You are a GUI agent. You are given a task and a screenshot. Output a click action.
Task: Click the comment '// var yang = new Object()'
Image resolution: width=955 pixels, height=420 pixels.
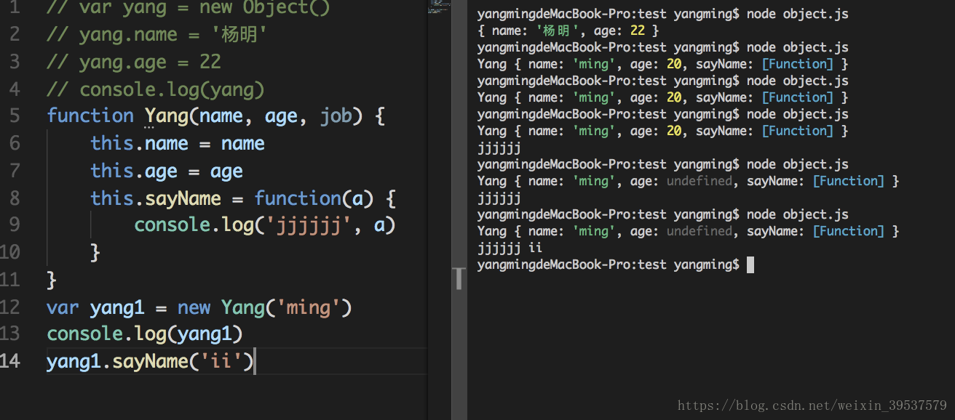188,8
